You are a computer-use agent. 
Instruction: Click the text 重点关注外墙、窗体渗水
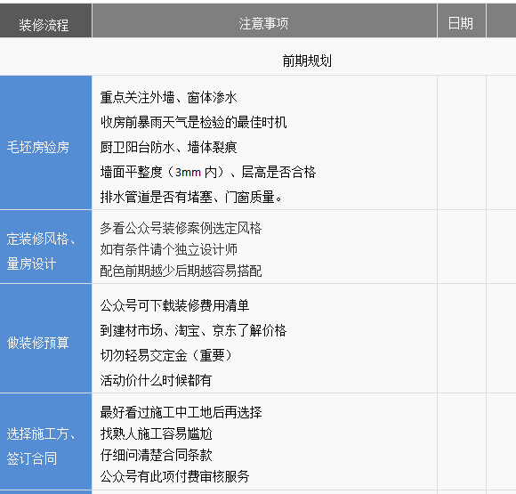[168, 98]
